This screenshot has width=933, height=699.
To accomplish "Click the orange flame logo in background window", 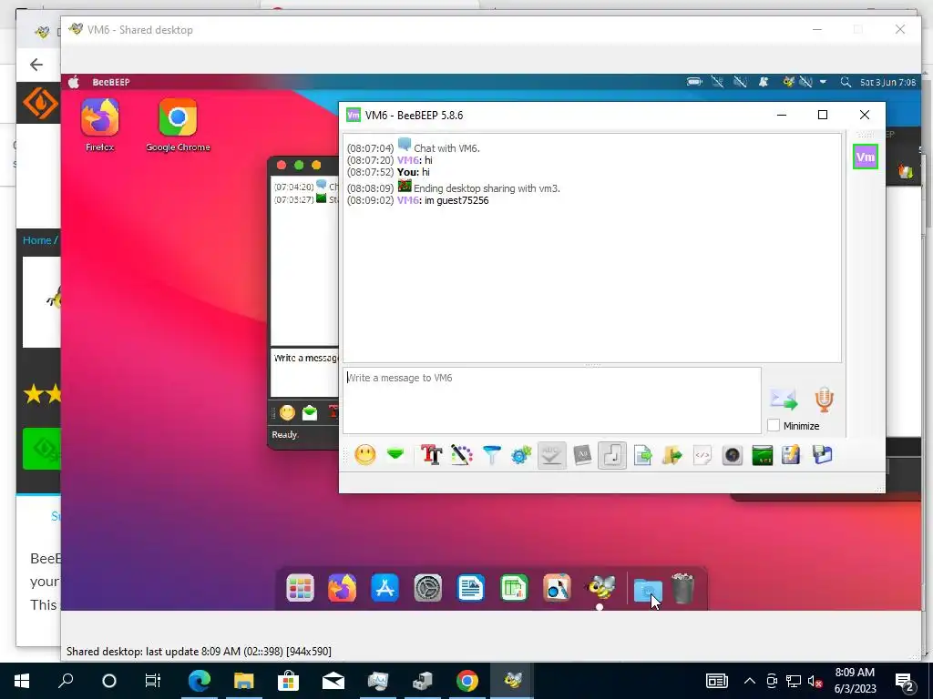I will [40, 102].
